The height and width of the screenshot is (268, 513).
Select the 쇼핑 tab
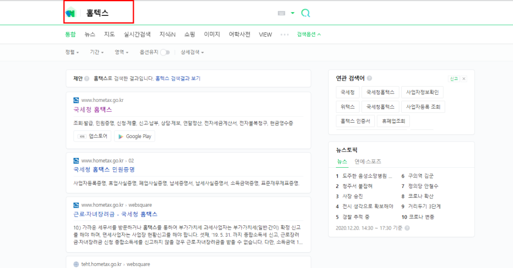[190, 35]
